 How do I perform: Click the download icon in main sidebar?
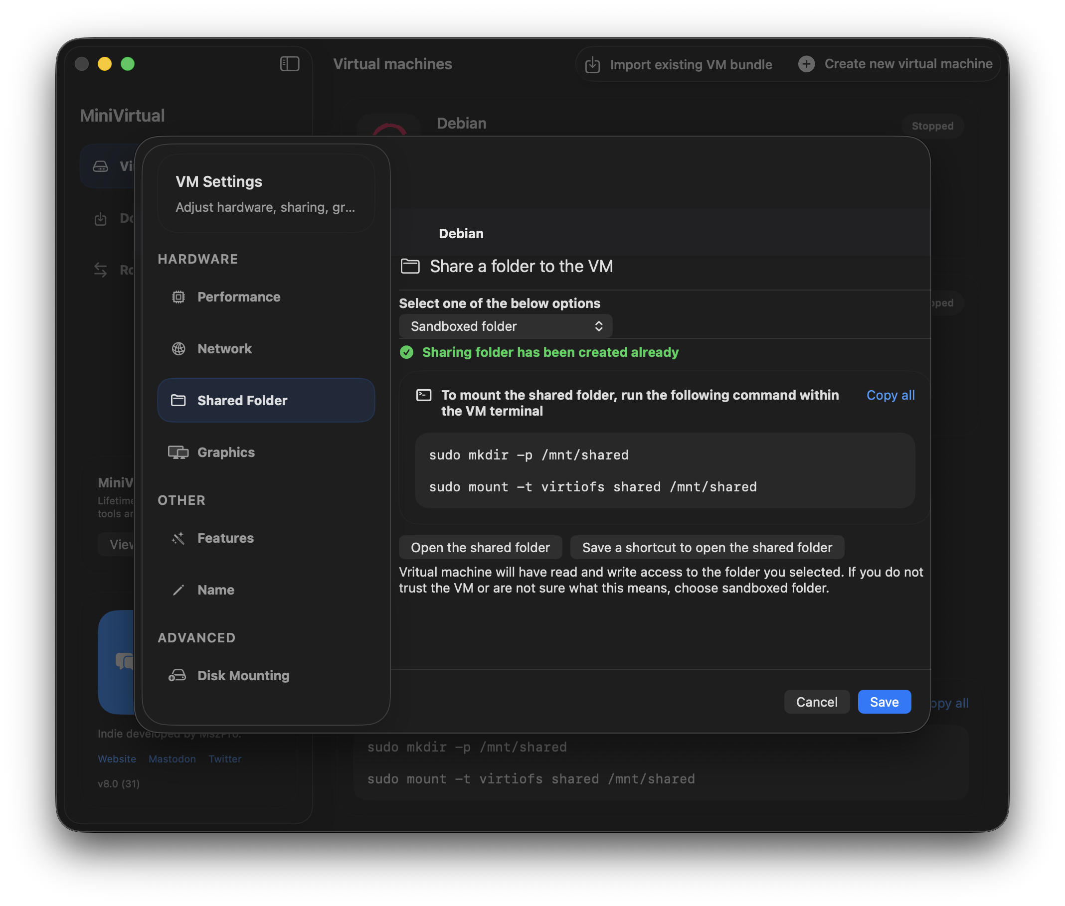100,218
